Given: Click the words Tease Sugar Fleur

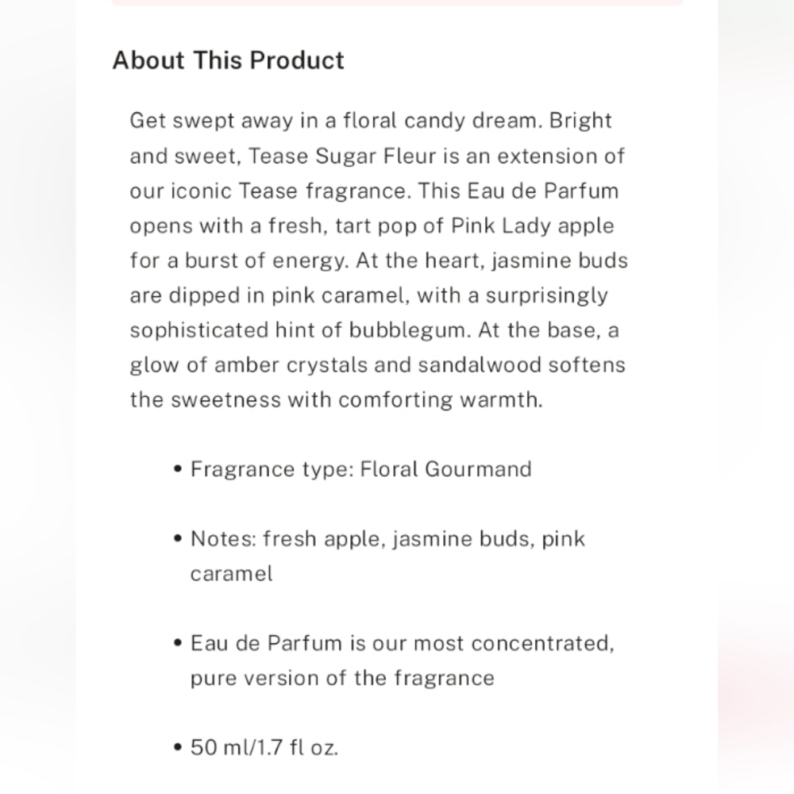Looking at the screenshot, I should pyautogui.click(x=341, y=156).
